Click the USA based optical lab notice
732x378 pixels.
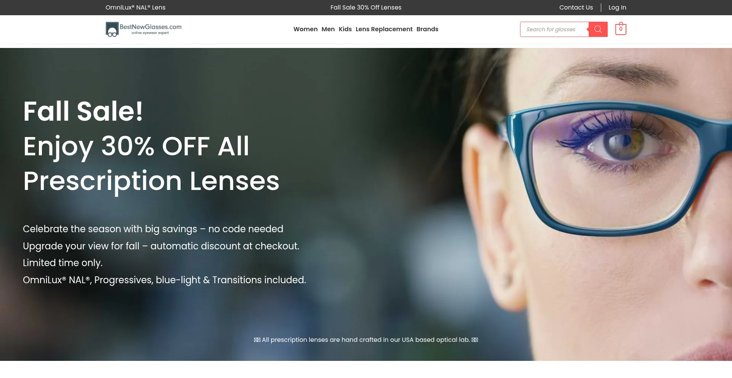[366, 340]
